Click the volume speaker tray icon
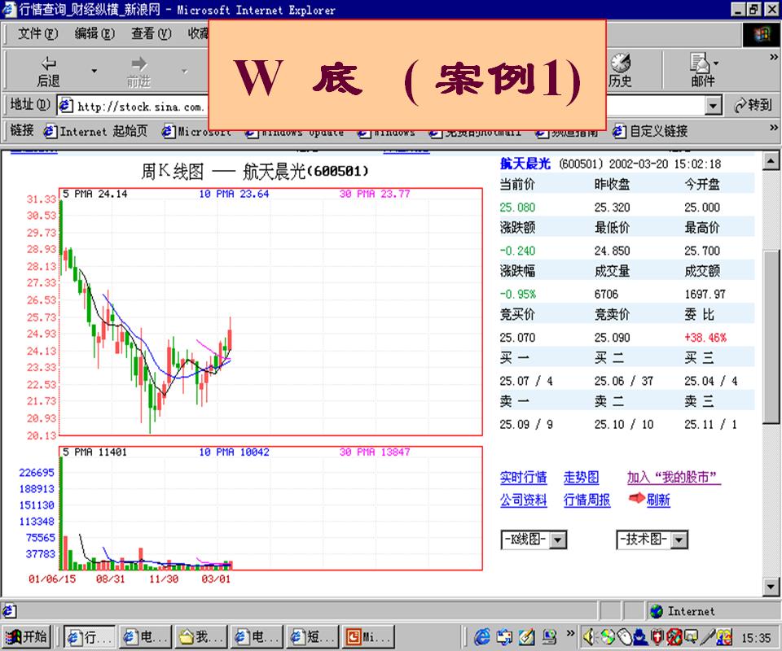 [590, 637]
